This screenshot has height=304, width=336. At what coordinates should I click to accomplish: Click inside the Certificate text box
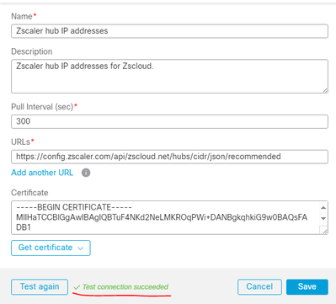click(166, 217)
